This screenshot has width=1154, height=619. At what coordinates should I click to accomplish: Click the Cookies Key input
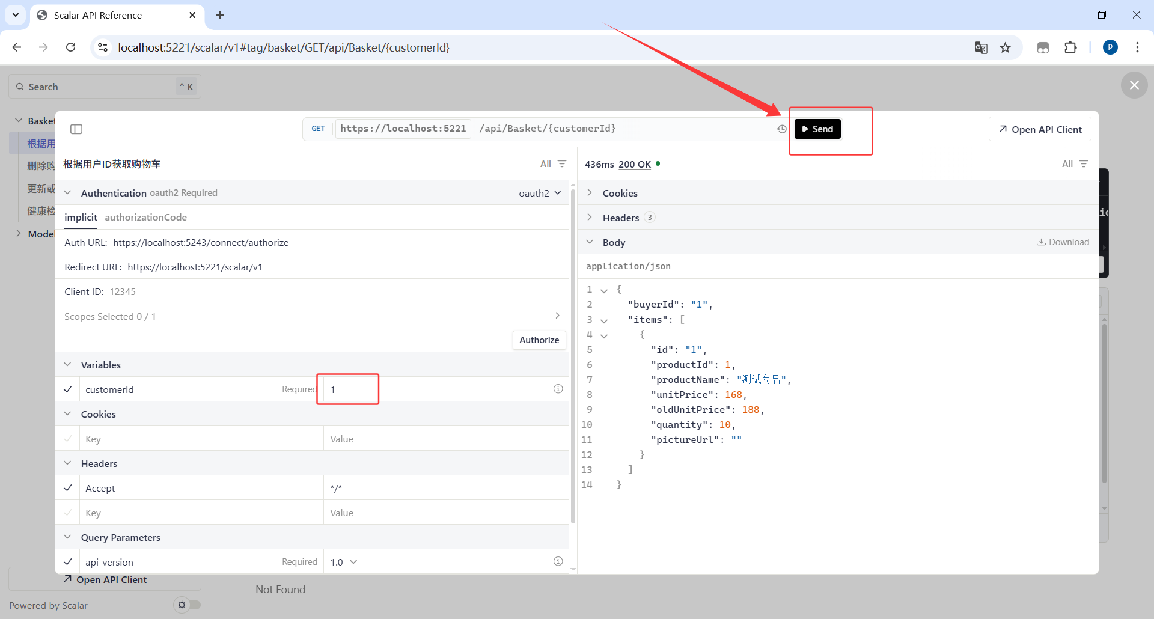click(201, 439)
